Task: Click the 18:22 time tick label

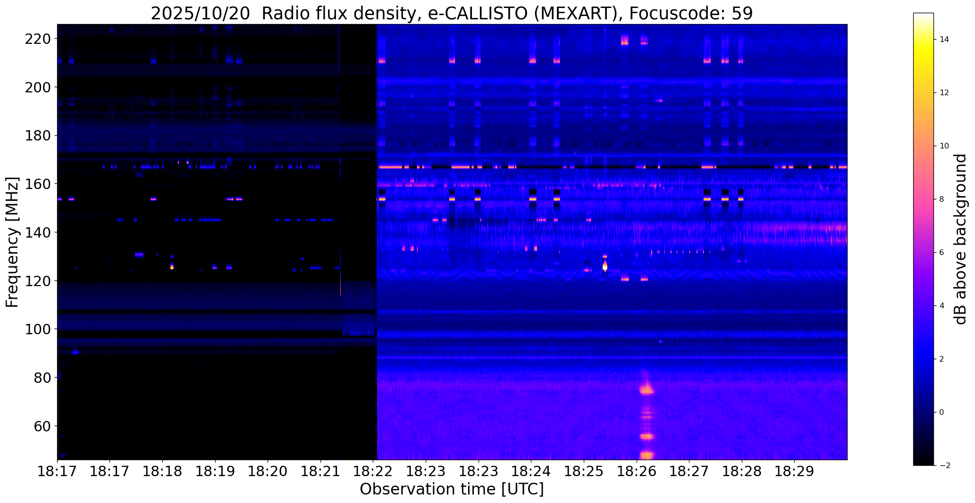Action: pyautogui.click(x=373, y=471)
